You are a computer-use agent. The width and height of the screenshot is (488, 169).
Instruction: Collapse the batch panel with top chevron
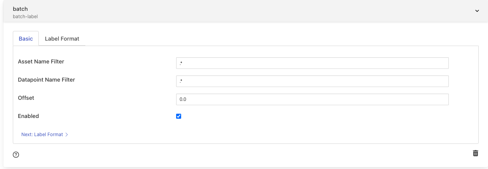point(477,11)
